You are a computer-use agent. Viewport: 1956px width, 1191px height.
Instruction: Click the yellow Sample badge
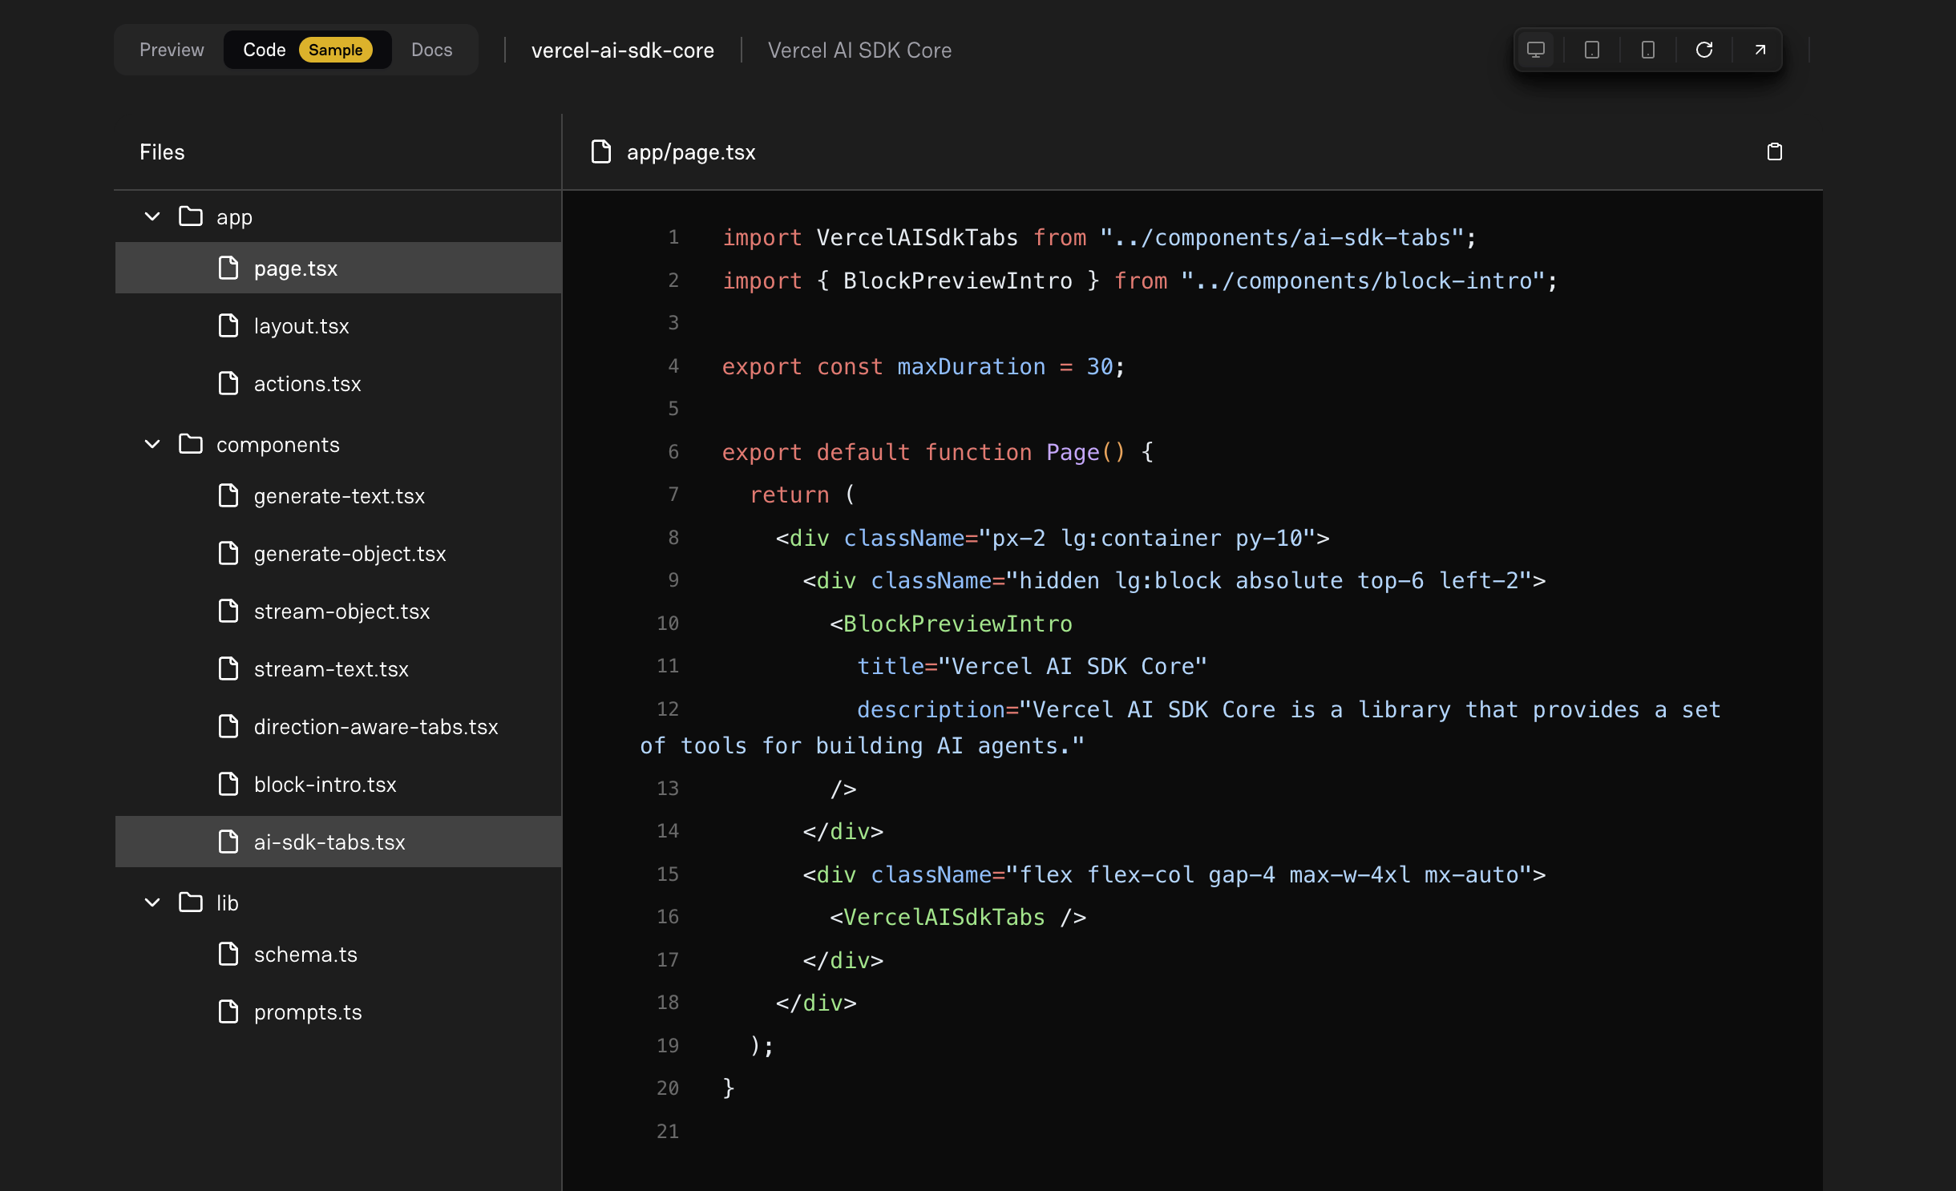(x=335, y=50)
